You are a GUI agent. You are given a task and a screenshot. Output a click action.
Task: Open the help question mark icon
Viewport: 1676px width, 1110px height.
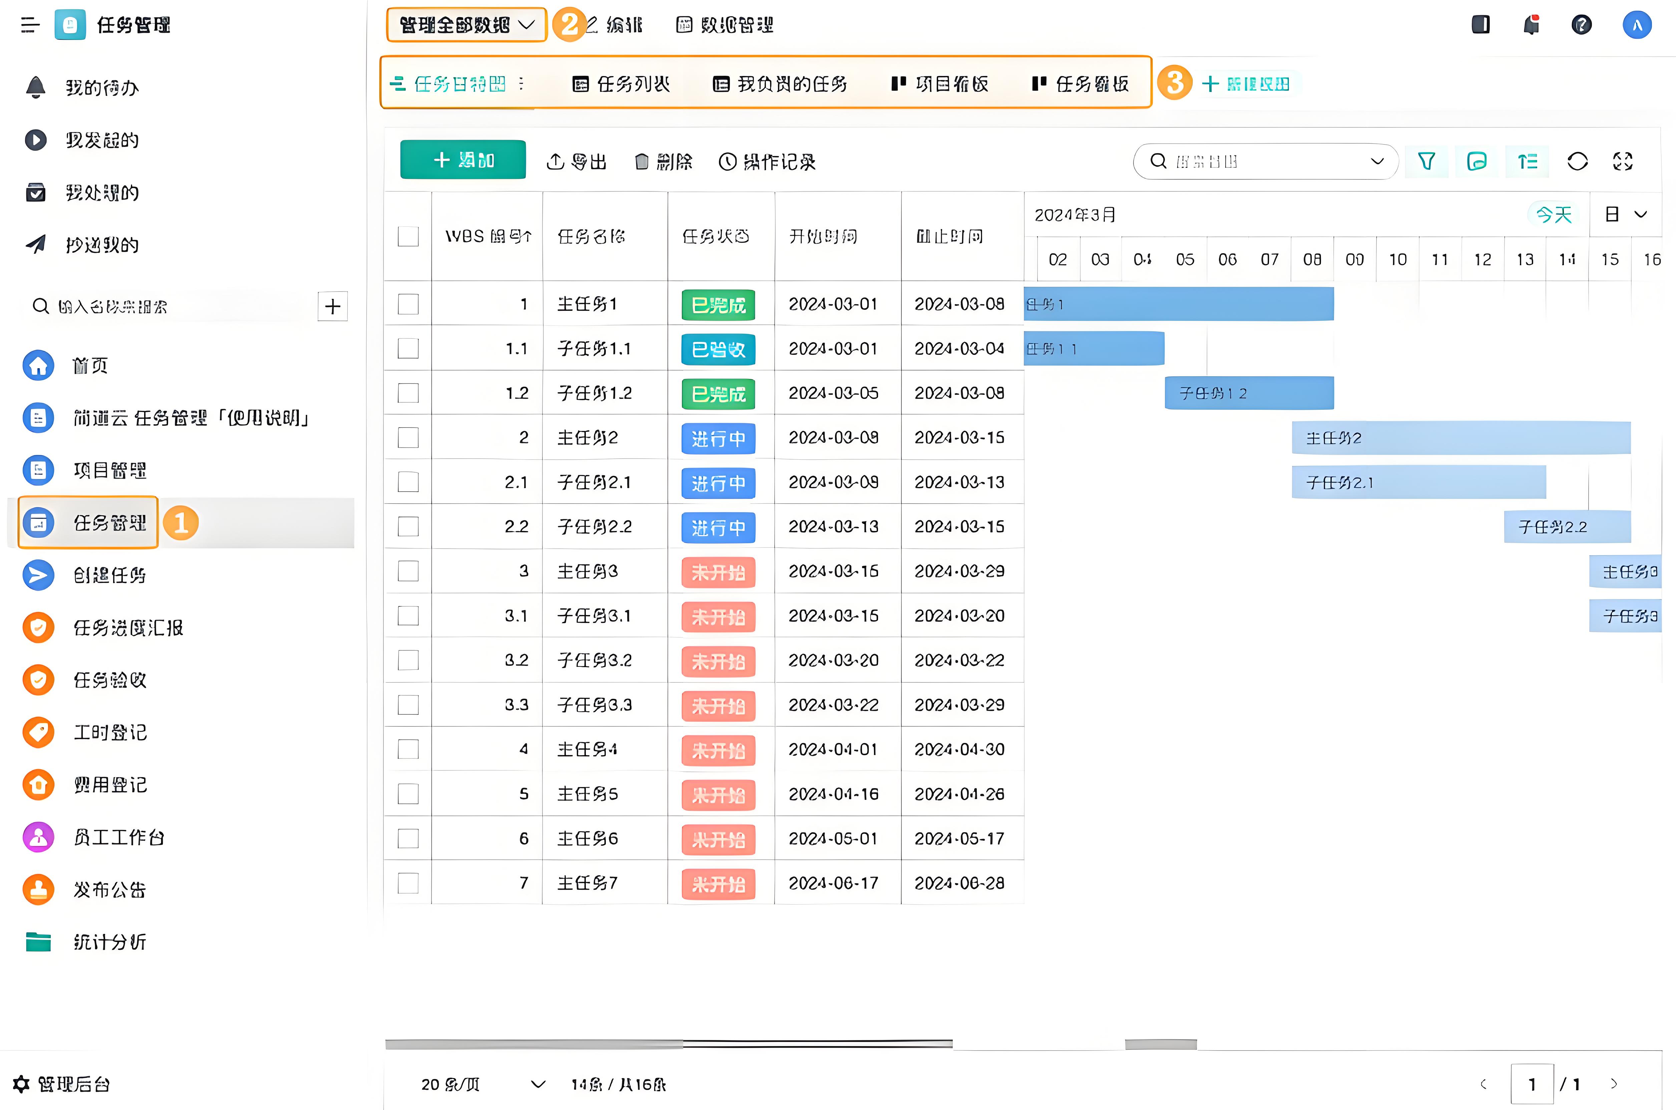1581,25
